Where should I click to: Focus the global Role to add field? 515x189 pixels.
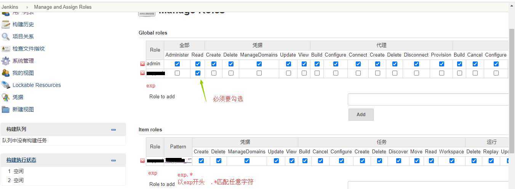pos(428,99)
